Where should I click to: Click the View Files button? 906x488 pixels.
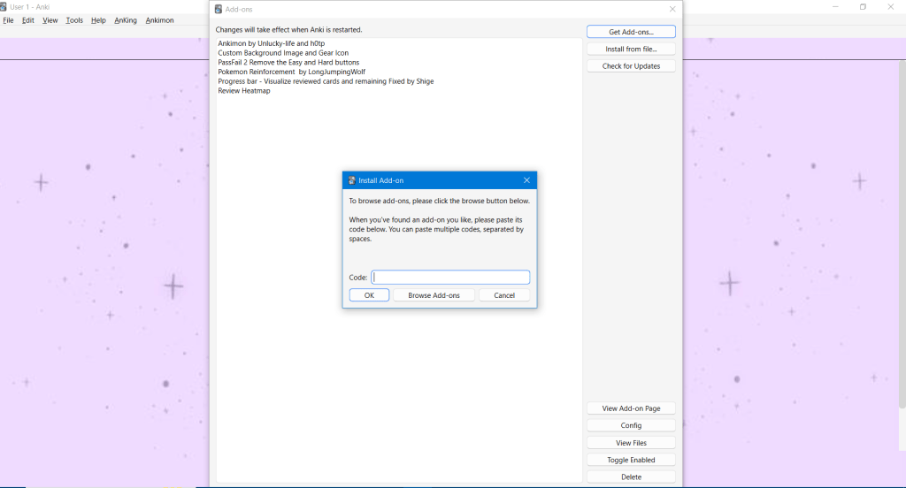tap(631, 443)
